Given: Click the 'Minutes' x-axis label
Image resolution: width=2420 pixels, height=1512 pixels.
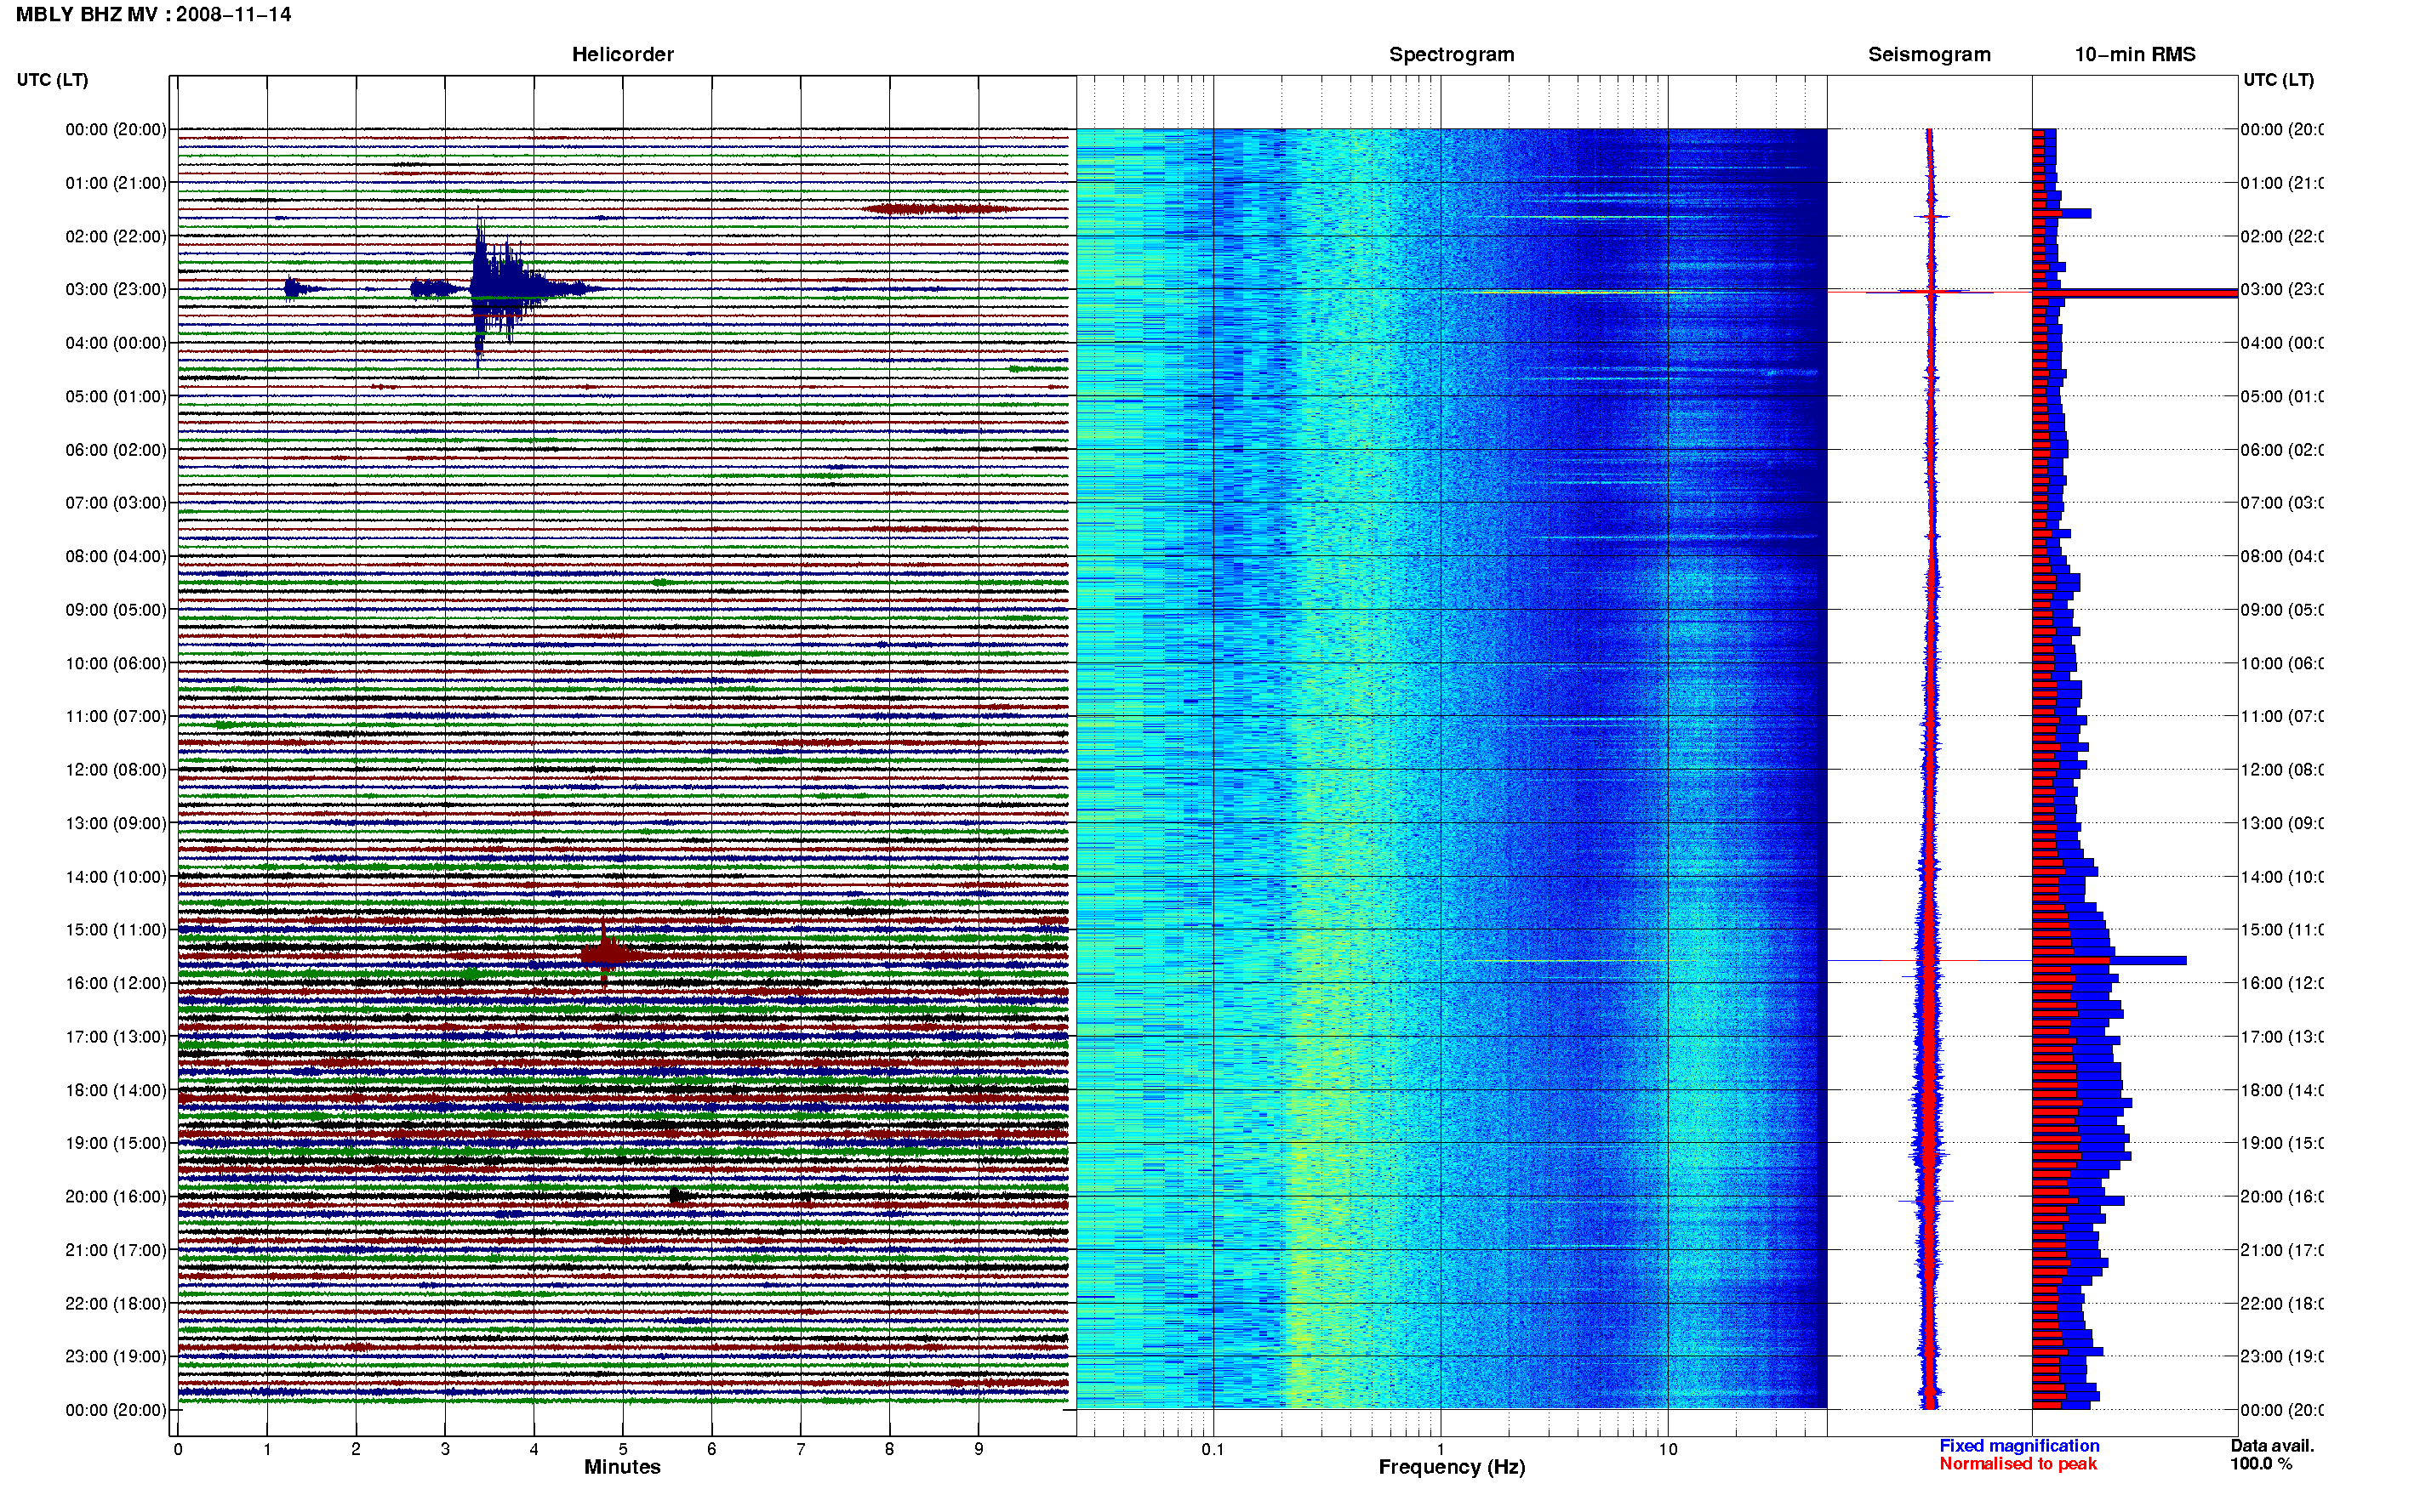Looking at the screenshot, I should coord(622,1467).
